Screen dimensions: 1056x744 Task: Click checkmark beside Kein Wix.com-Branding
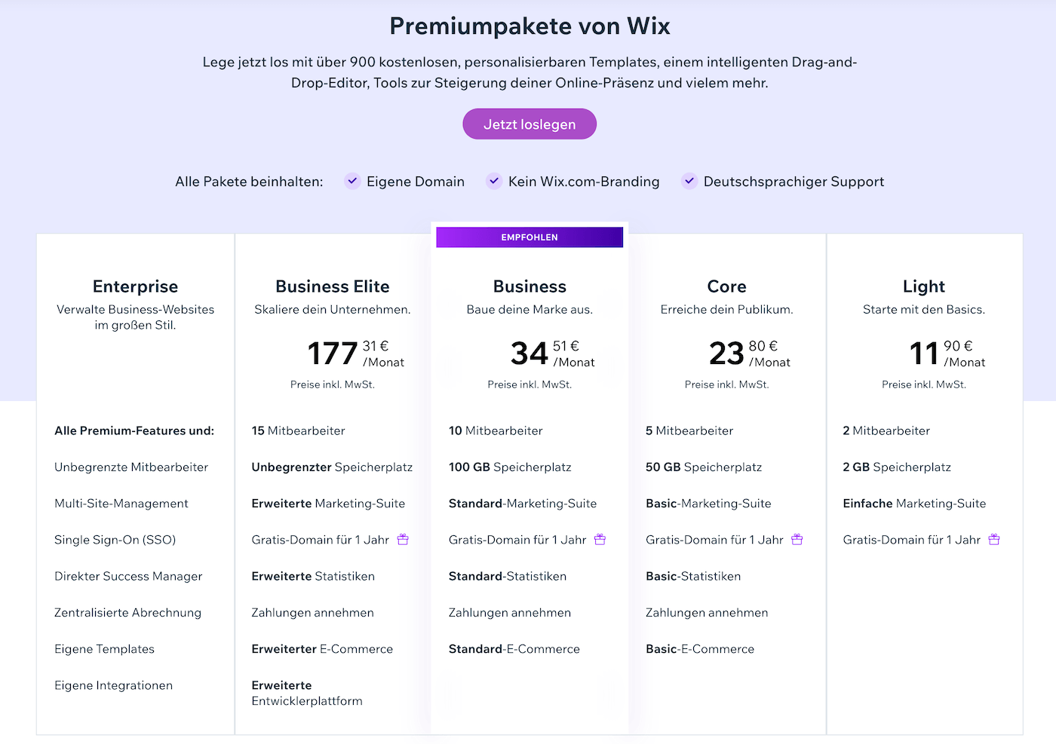(x=494, y=181)
